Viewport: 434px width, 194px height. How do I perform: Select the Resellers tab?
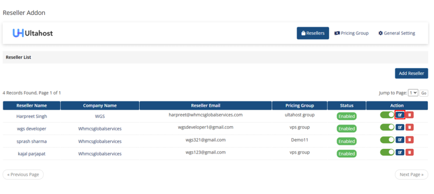[313, 33]
